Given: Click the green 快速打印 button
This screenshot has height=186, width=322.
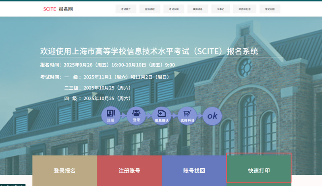Looking at the screenshot, I should click(x=259, y=171).
